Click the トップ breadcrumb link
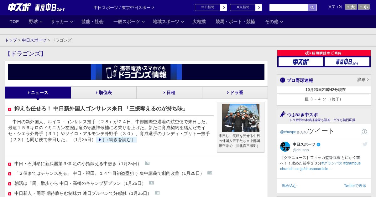Viewport: 376px width, 197px height. pos(11,40)
